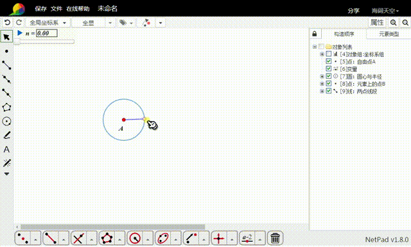Click the zoom in magnifier icon
The image size is (411, 247).
coord(393,22)
